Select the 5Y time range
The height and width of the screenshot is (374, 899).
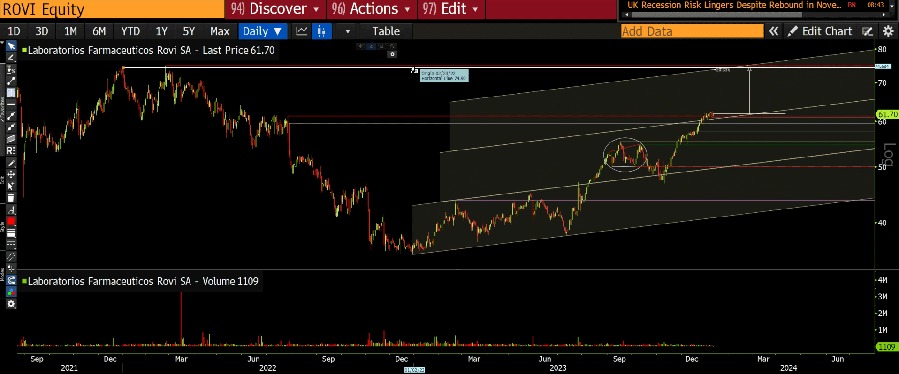click(189, 31)
